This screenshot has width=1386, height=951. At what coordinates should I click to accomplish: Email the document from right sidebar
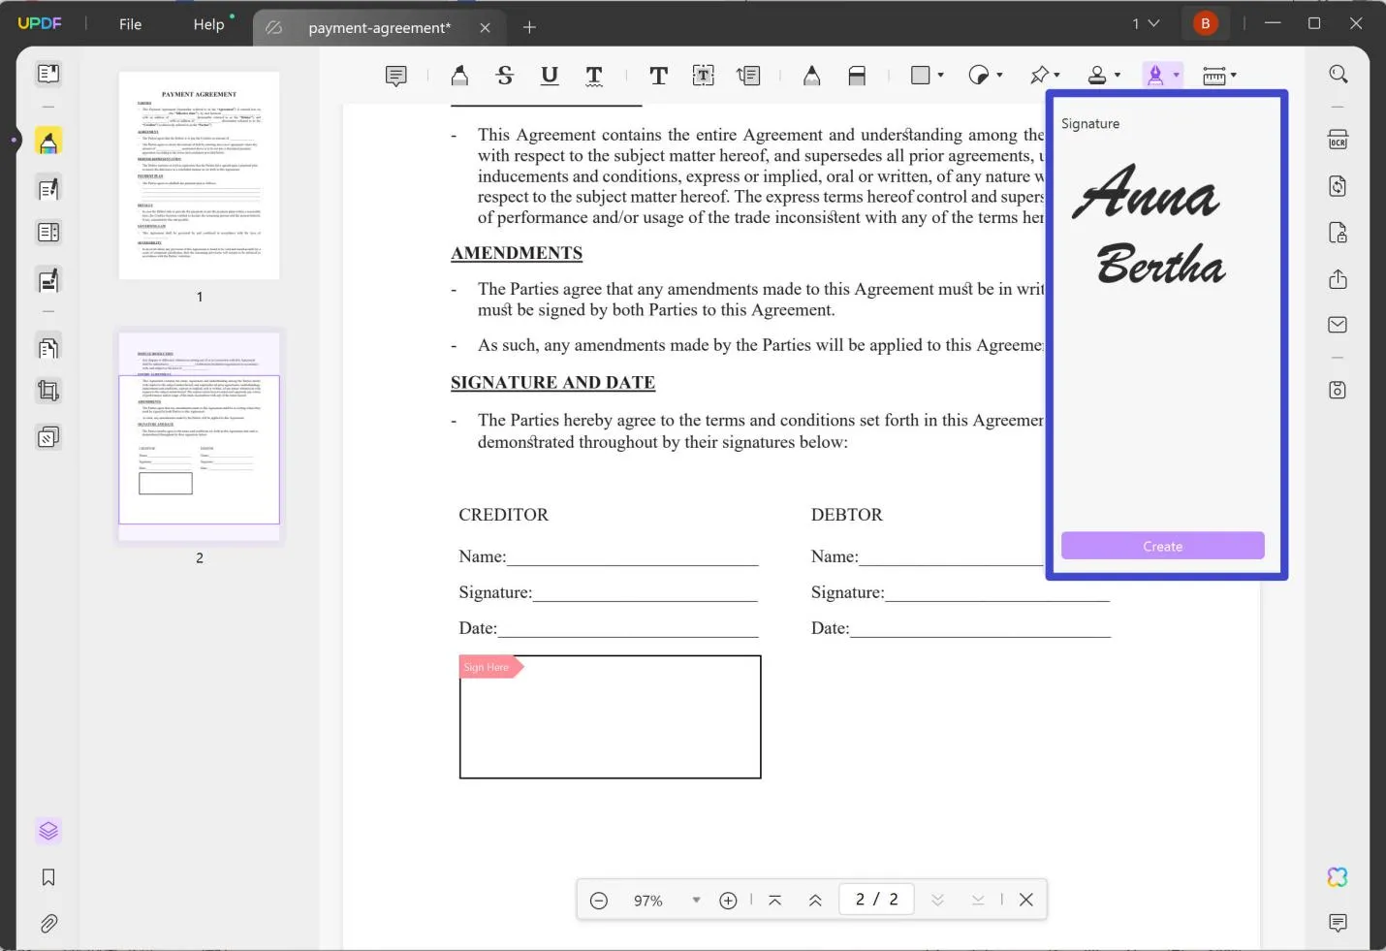1338,325
